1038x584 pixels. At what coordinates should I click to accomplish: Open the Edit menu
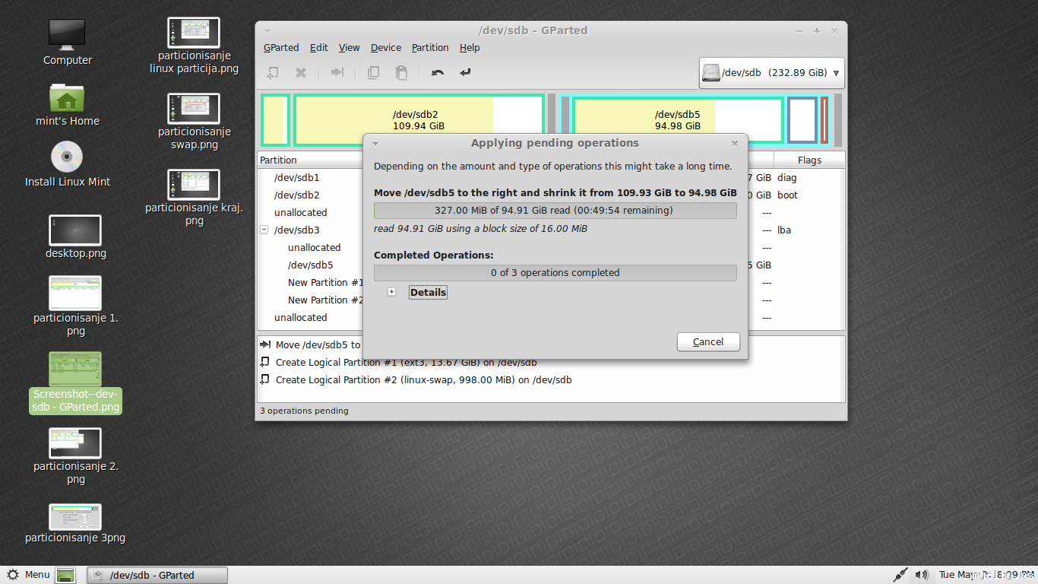(x=319, y=47)
